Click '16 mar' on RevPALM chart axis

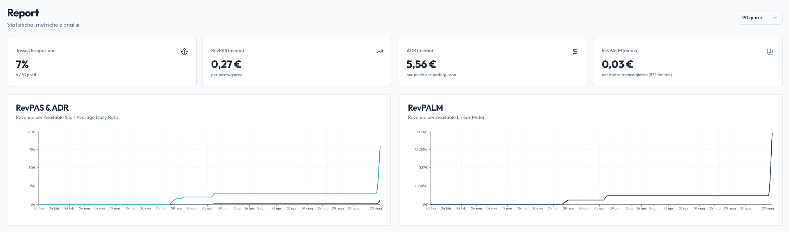tap(523, 209)
